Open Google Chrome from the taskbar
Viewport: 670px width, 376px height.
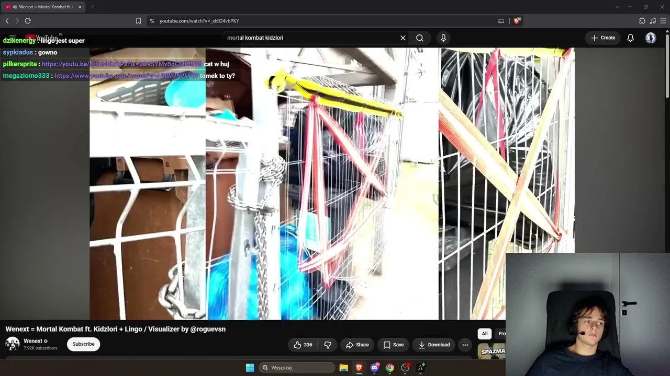[x=389, y=368]
